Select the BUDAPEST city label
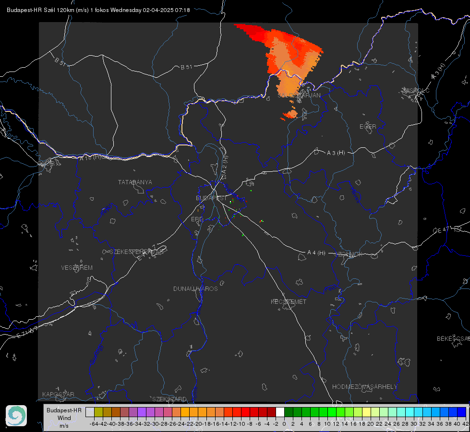470x432 pixels. [211, 198]
